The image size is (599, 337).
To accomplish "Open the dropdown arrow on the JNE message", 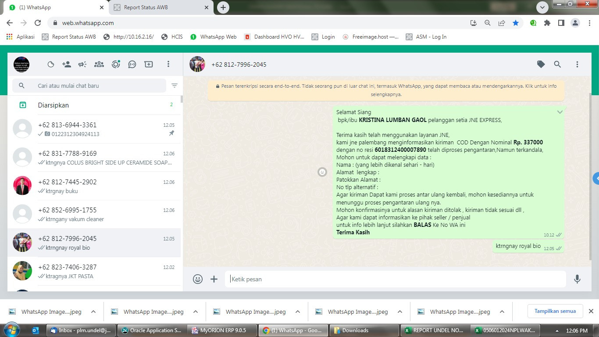I will [560, 112].
